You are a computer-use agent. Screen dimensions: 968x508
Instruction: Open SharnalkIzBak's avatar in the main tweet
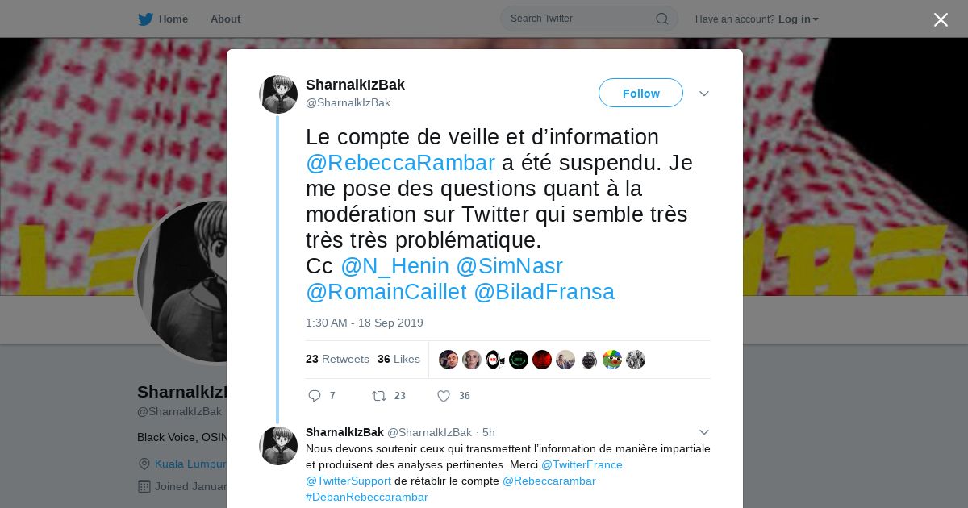[278, 94]
